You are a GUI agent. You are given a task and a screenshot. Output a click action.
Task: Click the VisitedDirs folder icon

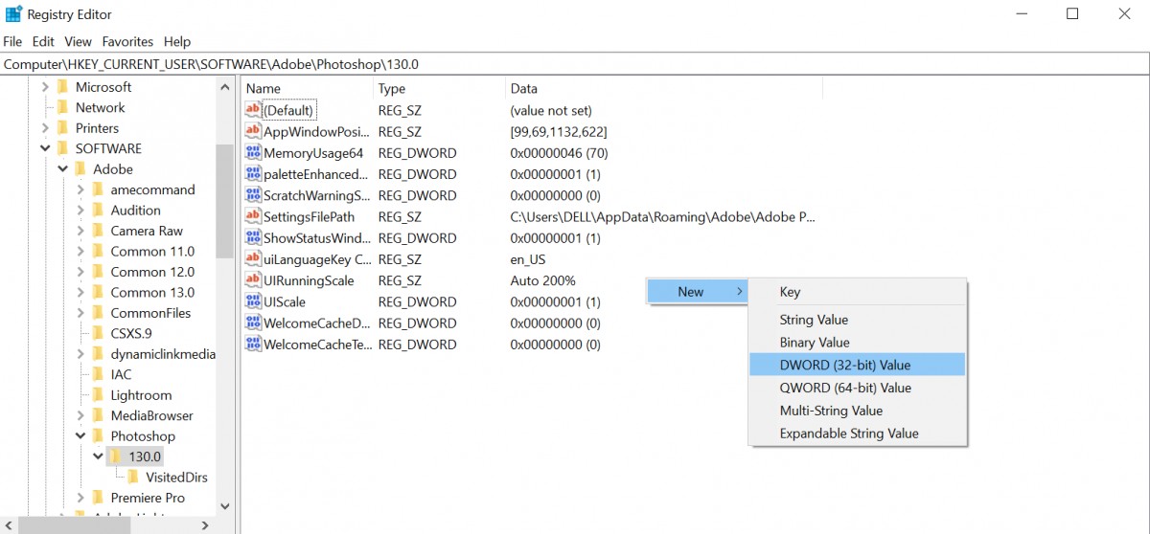[133, 478]
